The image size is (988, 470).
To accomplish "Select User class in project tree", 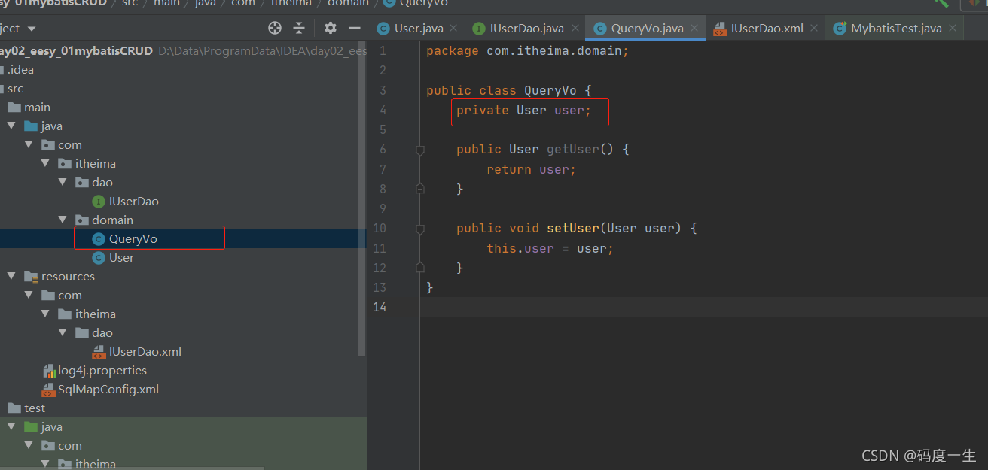I will [121, 257].
